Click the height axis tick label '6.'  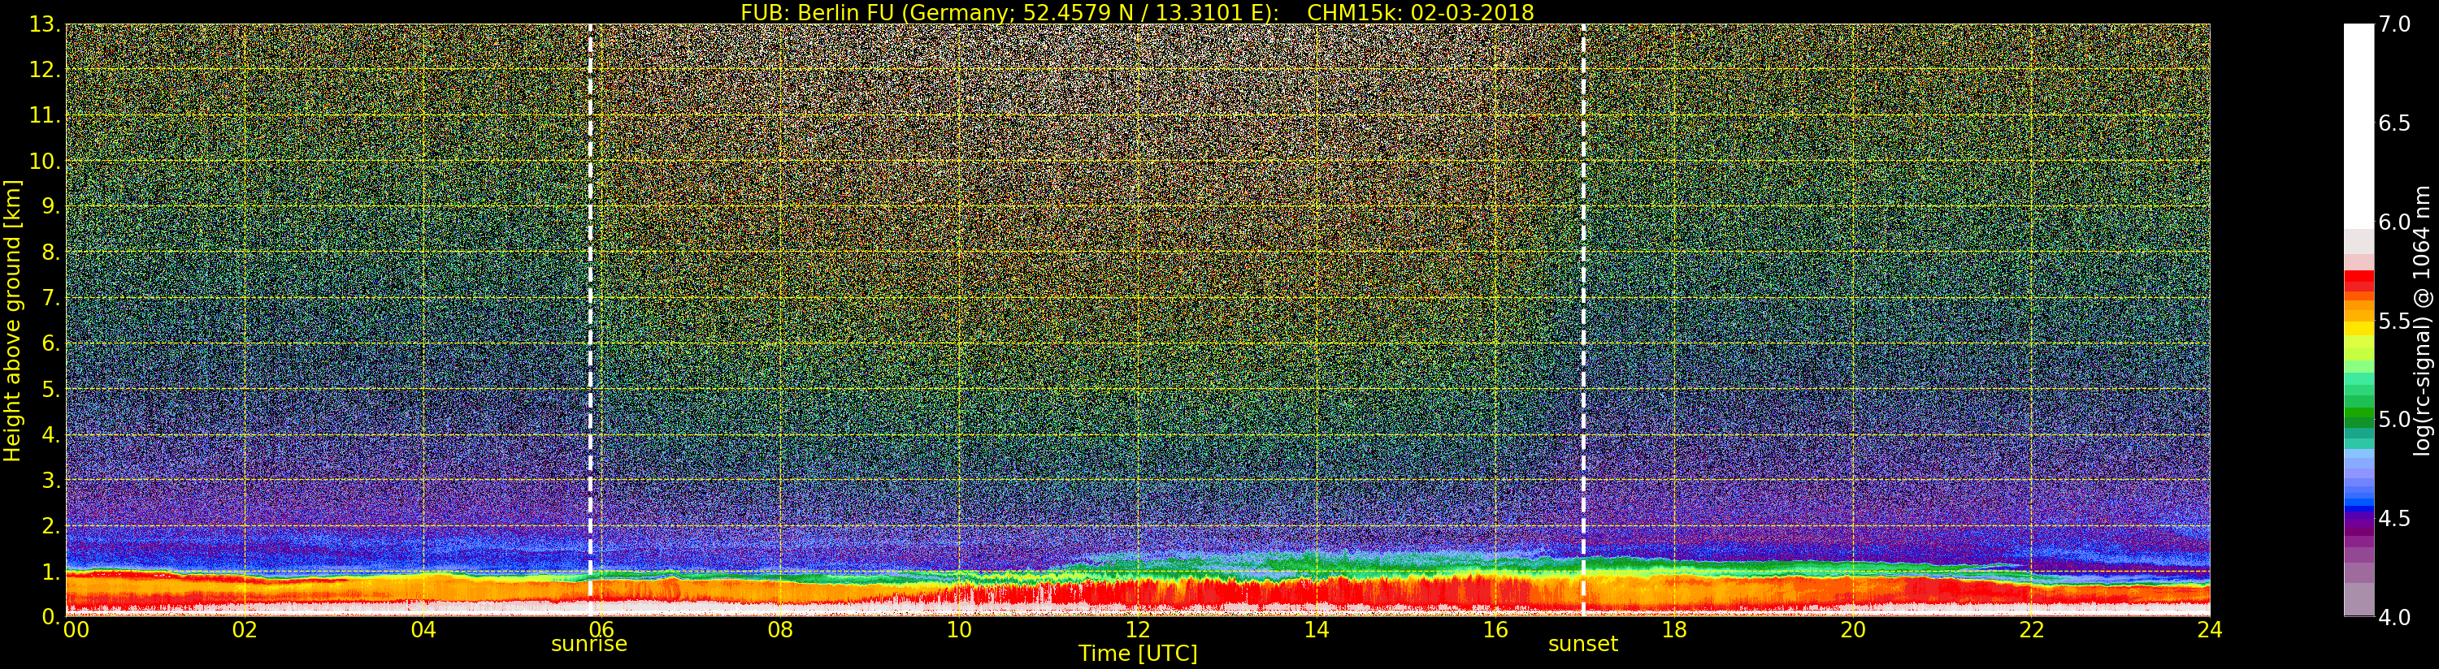coord(50,343)
